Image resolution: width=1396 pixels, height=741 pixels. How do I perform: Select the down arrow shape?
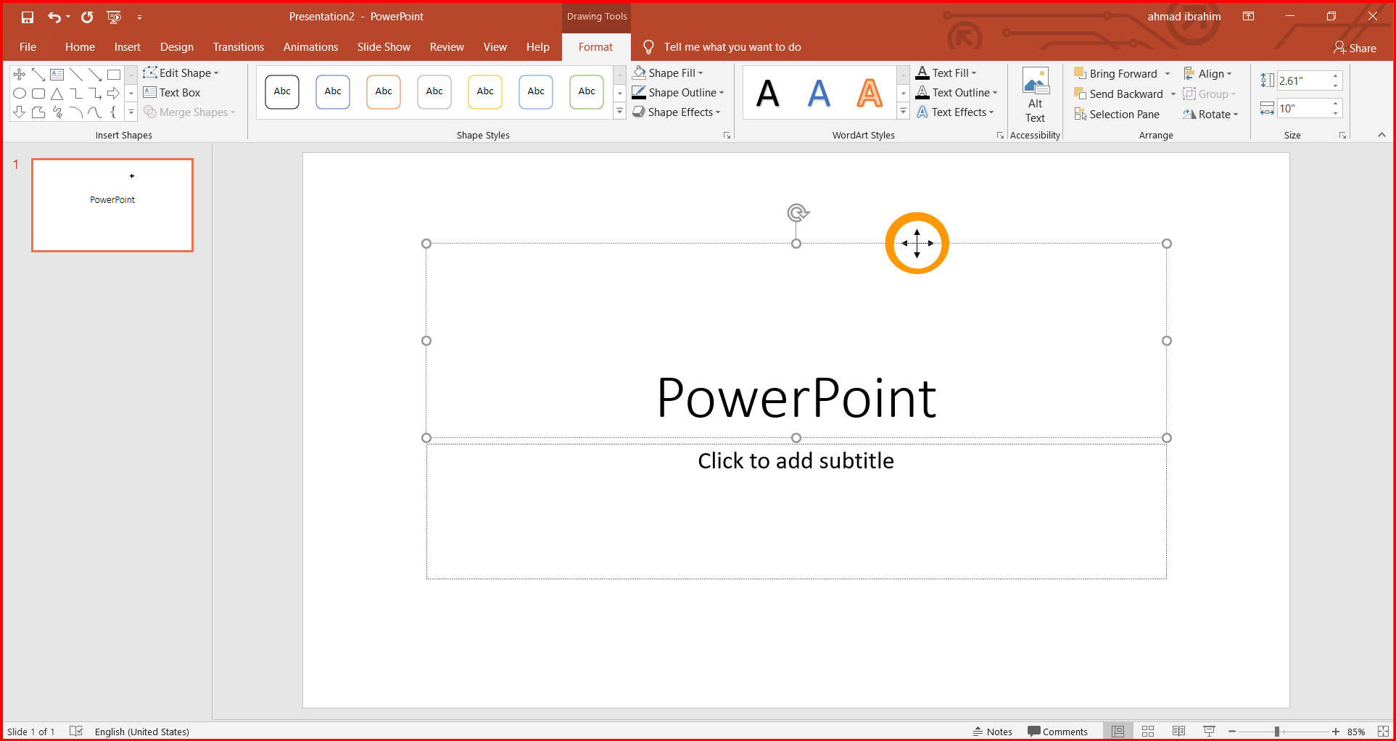(20, 112)
